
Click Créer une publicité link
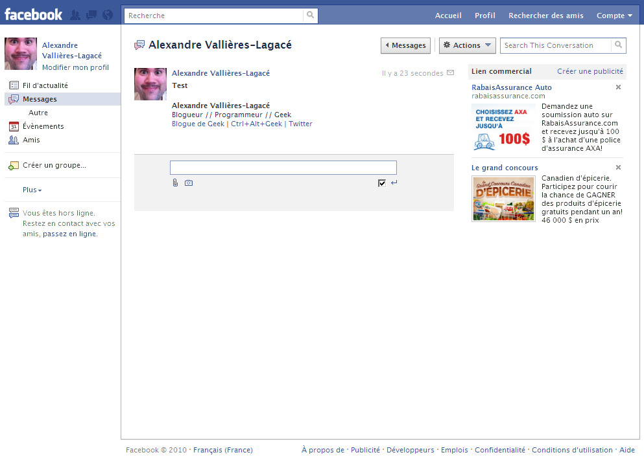(x=590, y=71)
